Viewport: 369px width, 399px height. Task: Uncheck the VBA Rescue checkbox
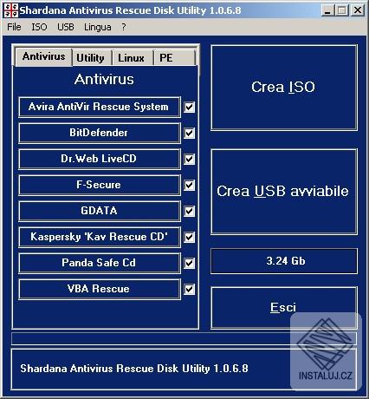190,289
